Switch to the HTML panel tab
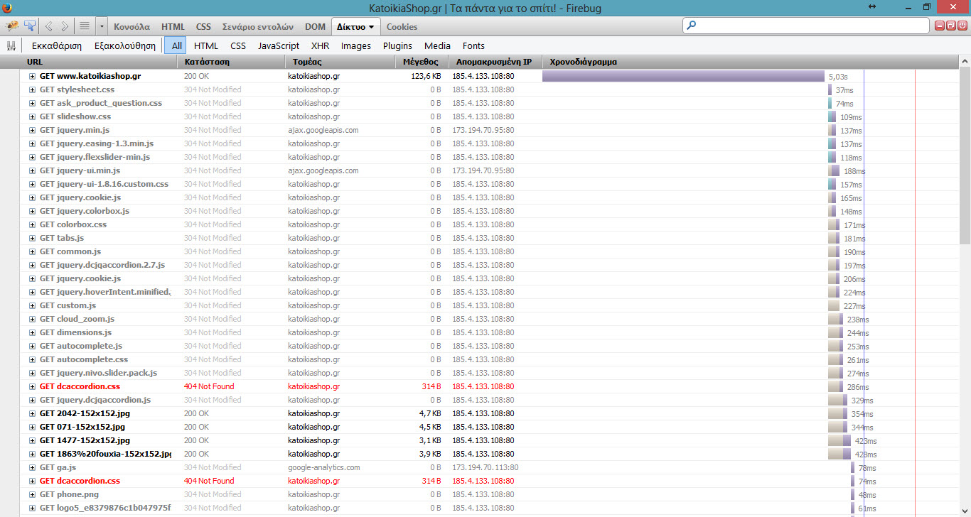This screenshot has width=971, height=517. point(173,27)
